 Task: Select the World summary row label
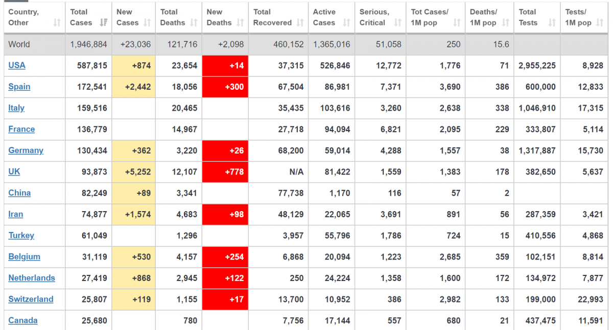19,44
